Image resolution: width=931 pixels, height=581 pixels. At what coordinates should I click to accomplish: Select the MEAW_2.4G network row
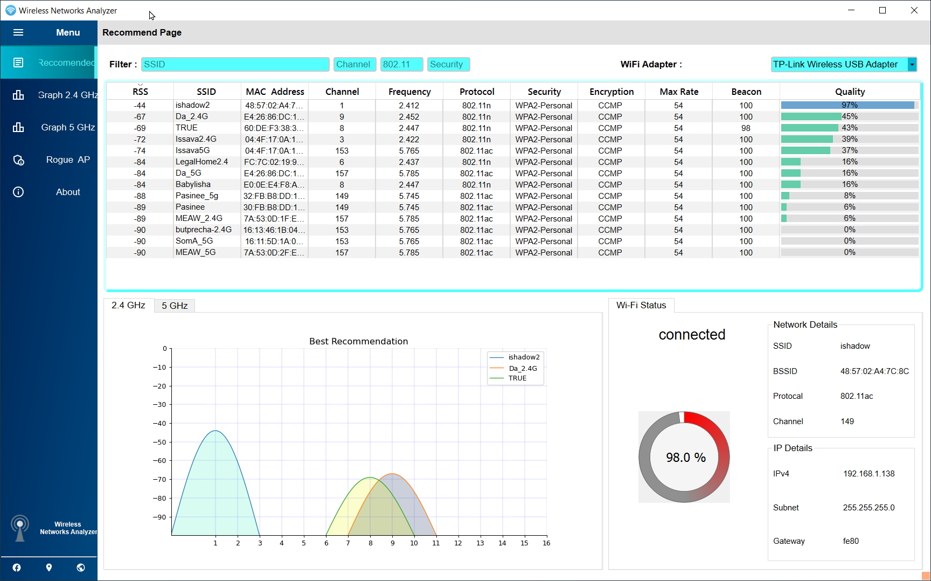513,218
